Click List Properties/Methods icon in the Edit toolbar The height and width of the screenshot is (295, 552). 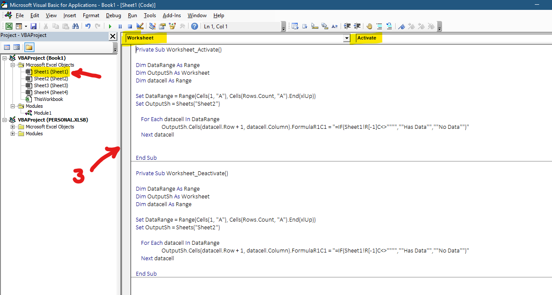295,26
